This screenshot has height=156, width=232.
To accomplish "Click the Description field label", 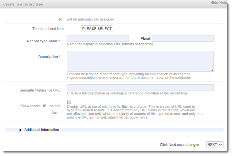I will coord(49,57).
